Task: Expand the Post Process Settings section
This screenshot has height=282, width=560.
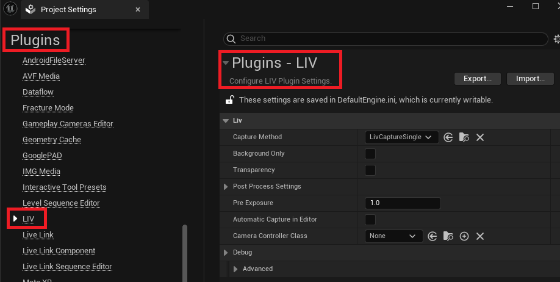Action: tap(226, 187)
